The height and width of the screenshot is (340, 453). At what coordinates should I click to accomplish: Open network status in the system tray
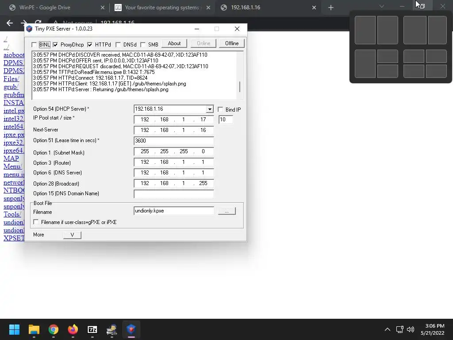pyautogui.click(x=399, y=329)
